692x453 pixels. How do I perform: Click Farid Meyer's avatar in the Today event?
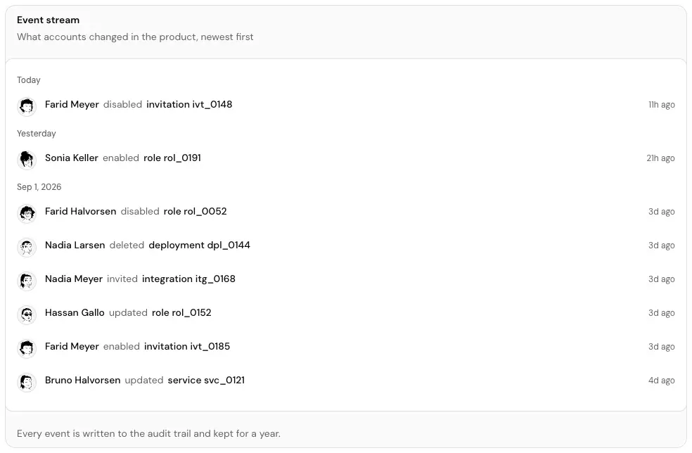pyautogui.click(x=27, y=106)
